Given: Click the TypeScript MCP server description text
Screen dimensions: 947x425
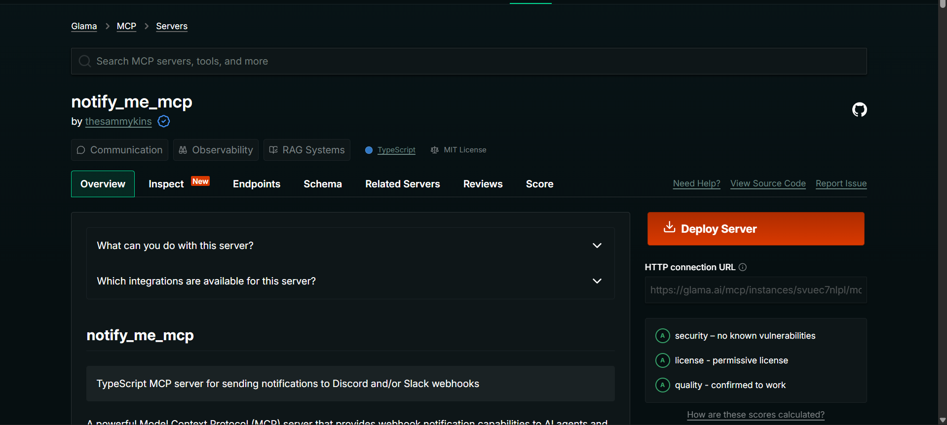Looking at the screenshot, I should coord(288,384).
